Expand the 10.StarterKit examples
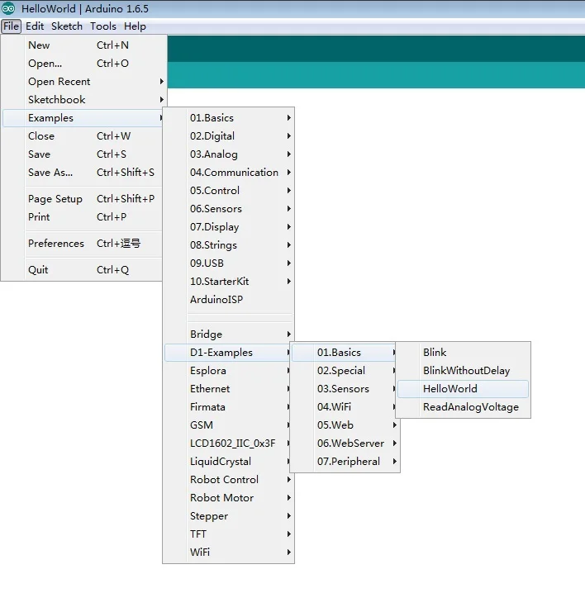 (229, 281)
